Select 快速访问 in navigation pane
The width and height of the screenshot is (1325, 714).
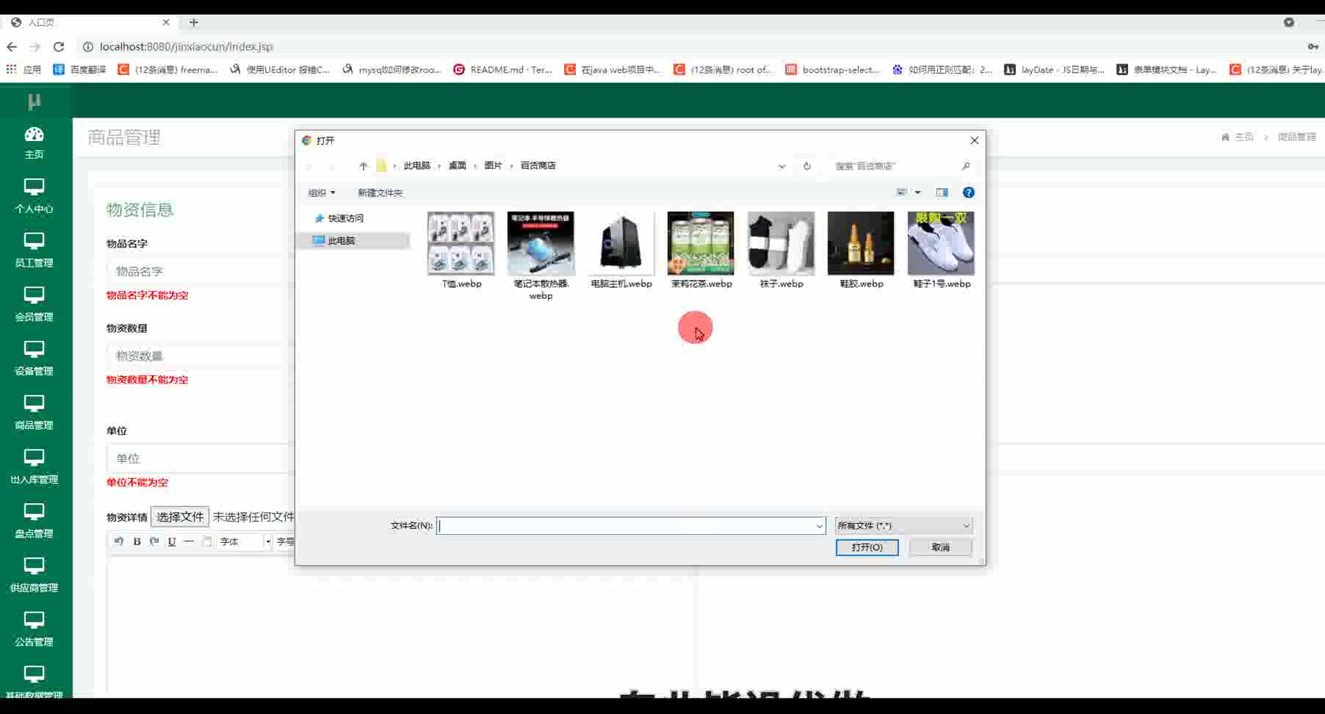(x=345, y=218)
